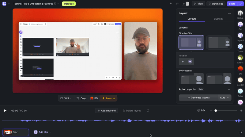
Task: Click the timeline zoom slider handle
Action: [216, 111]
